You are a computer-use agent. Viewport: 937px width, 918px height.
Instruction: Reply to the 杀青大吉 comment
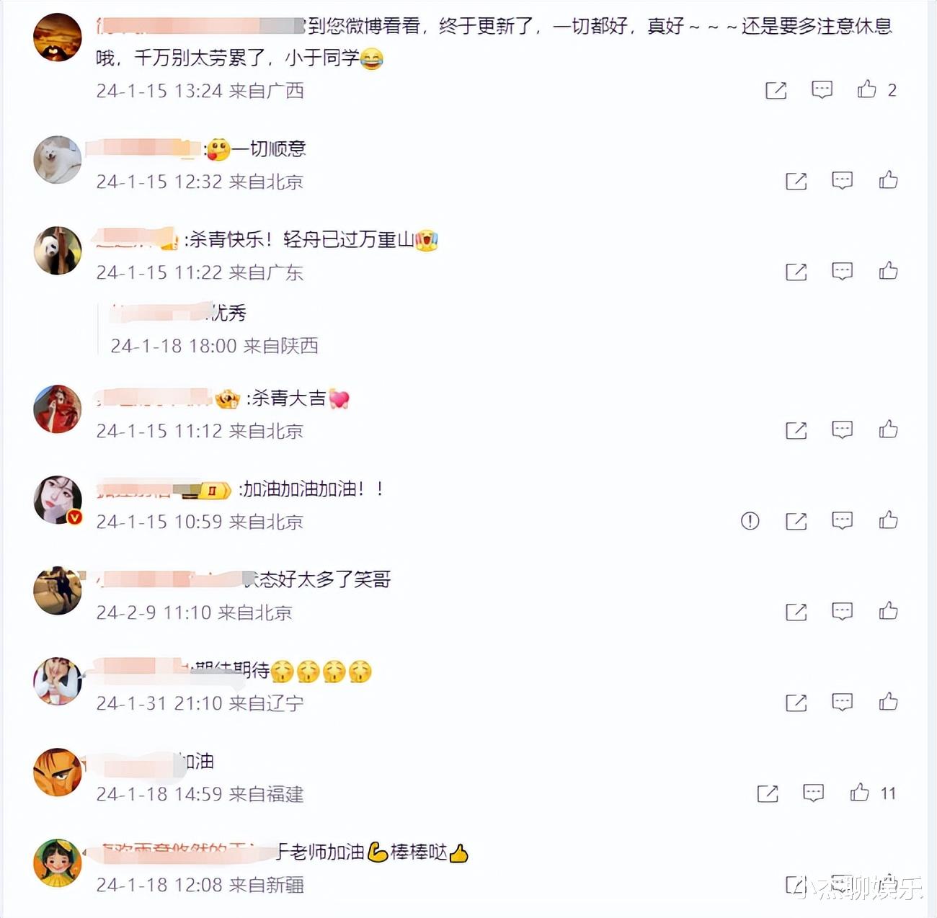click(x=842, y=430)
